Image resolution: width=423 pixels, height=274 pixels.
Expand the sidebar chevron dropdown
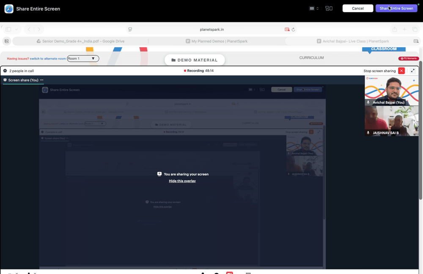coord(16,29)
